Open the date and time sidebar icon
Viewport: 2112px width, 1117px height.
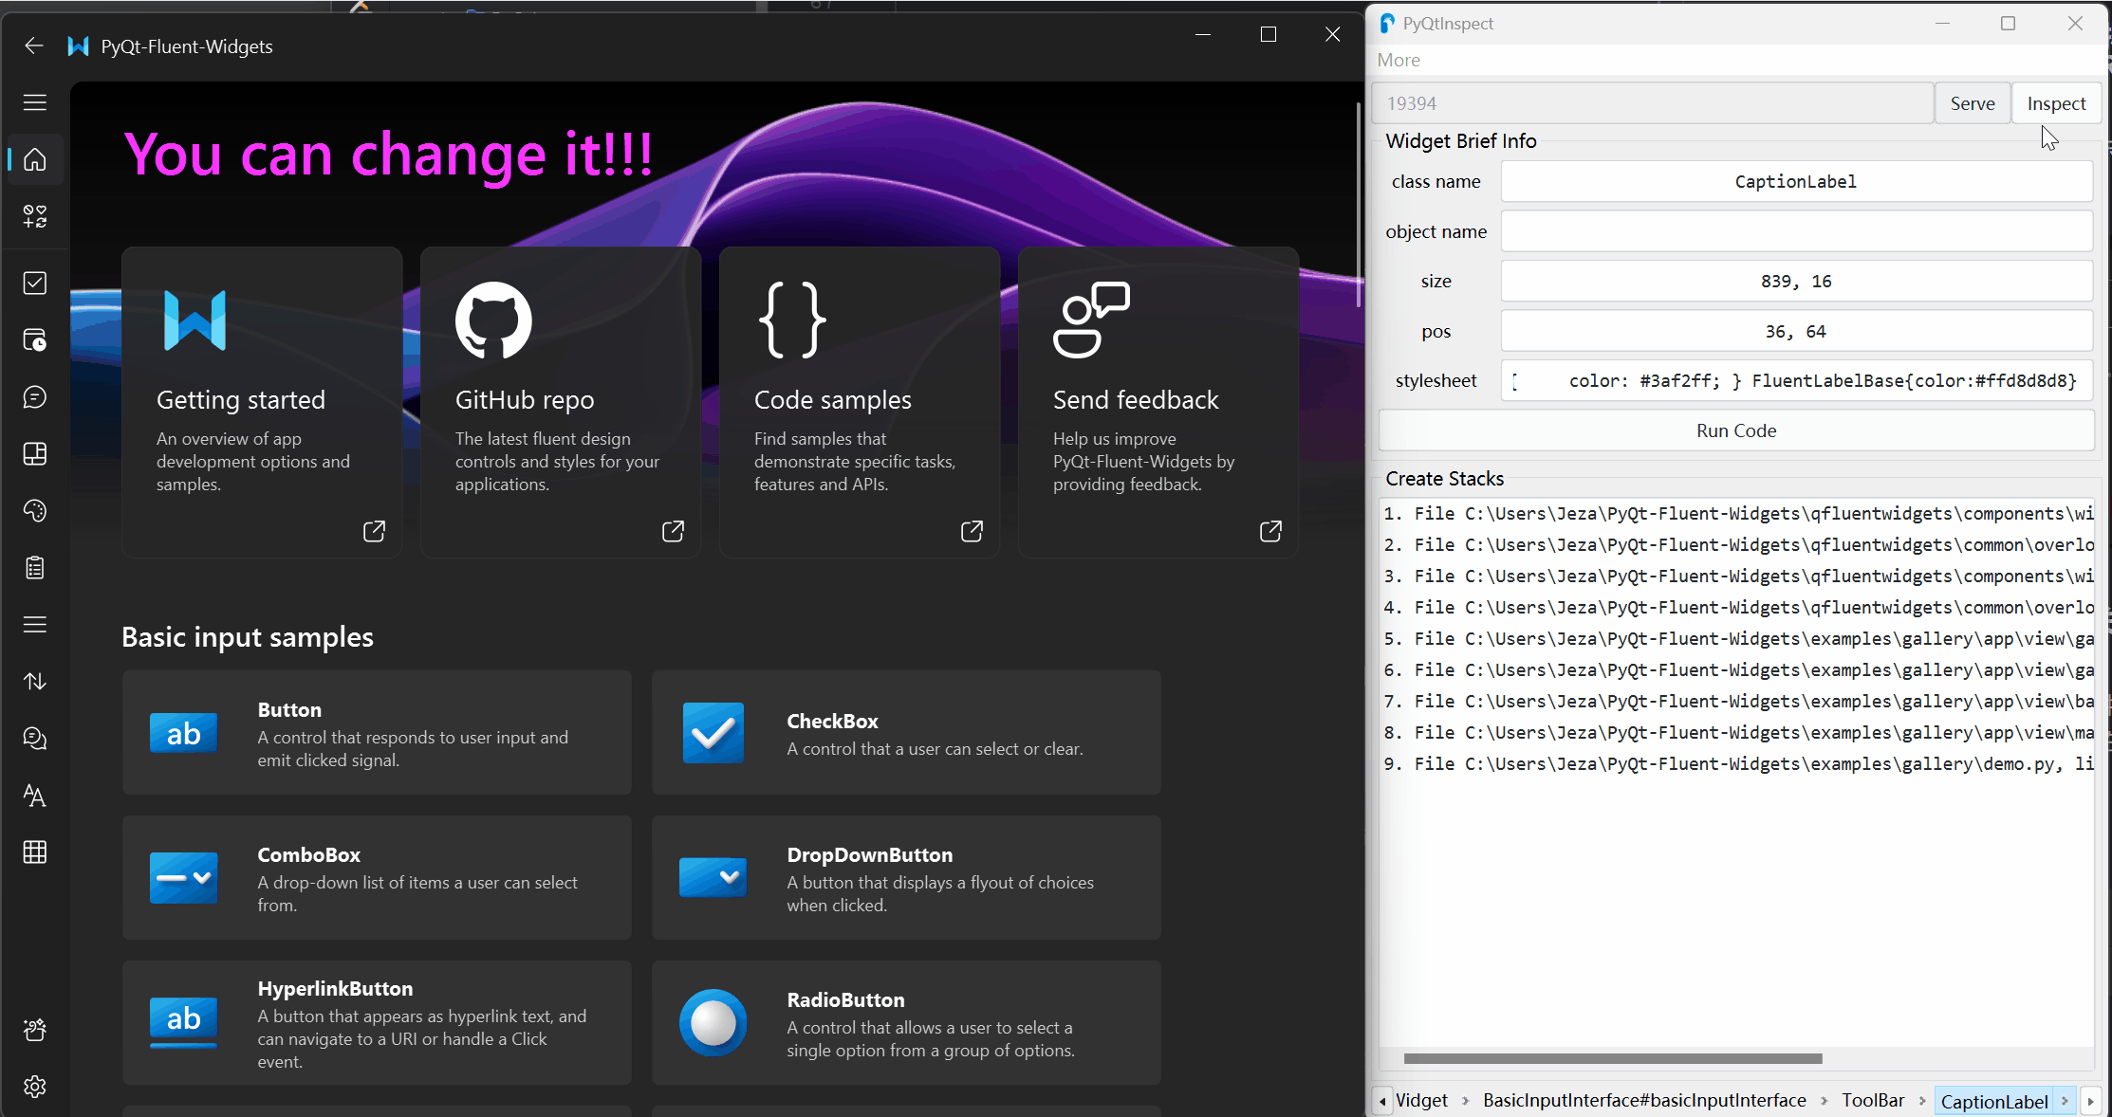[35, 339]
